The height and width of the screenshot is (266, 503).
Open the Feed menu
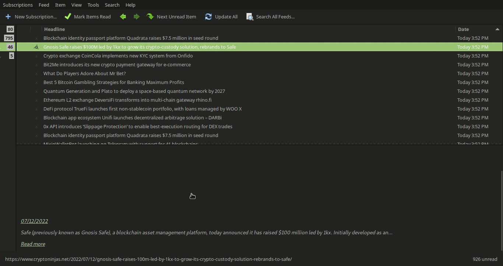point(44,5)
